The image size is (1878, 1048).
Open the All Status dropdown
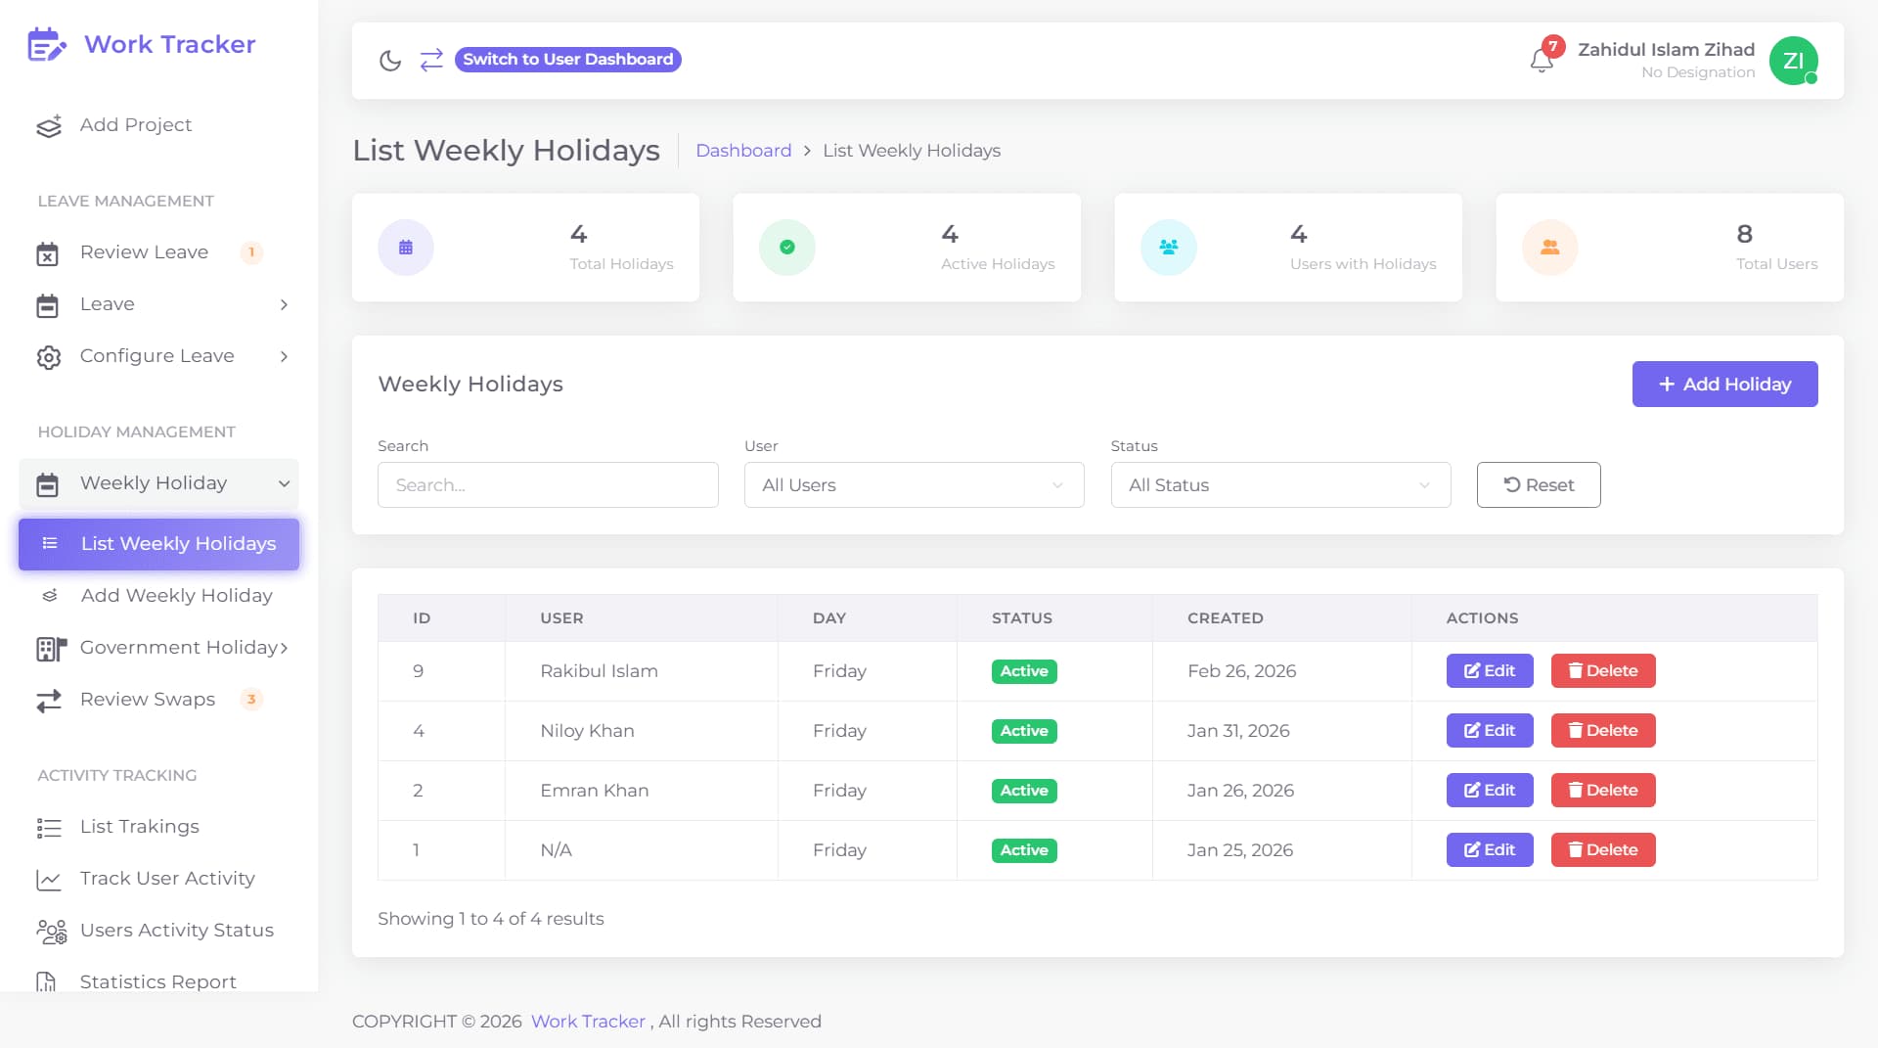coord(1280,485)
